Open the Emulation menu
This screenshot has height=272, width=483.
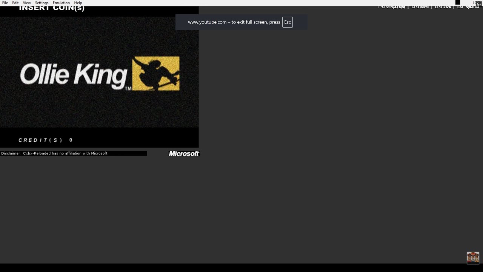coord(61,3)
